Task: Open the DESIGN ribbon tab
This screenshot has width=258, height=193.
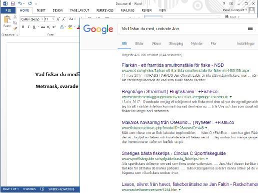Action: tap(58, 11)
